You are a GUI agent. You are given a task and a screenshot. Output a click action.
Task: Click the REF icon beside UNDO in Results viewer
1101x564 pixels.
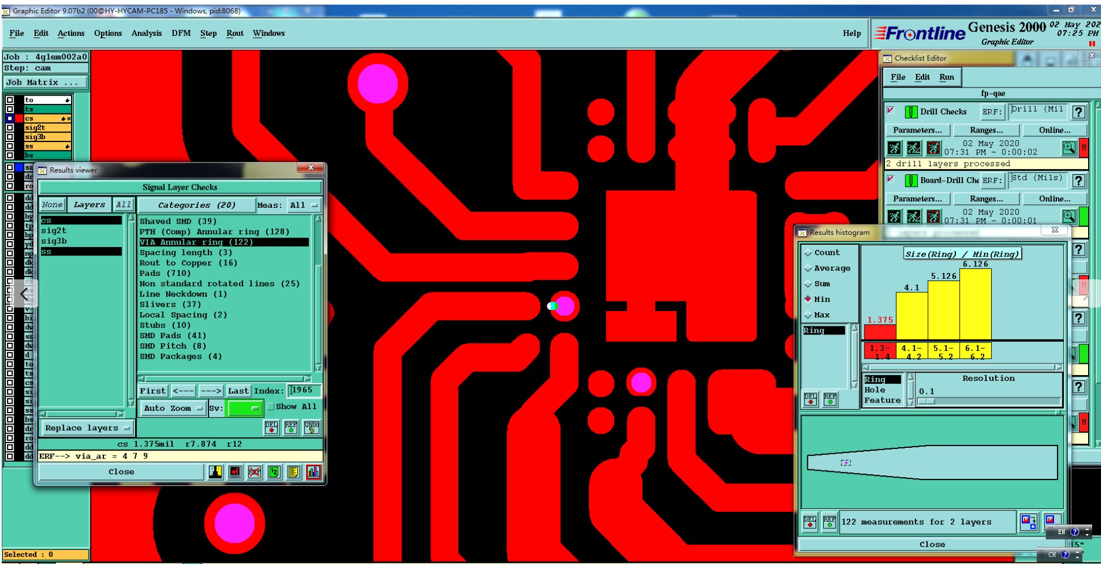(291, 427)
